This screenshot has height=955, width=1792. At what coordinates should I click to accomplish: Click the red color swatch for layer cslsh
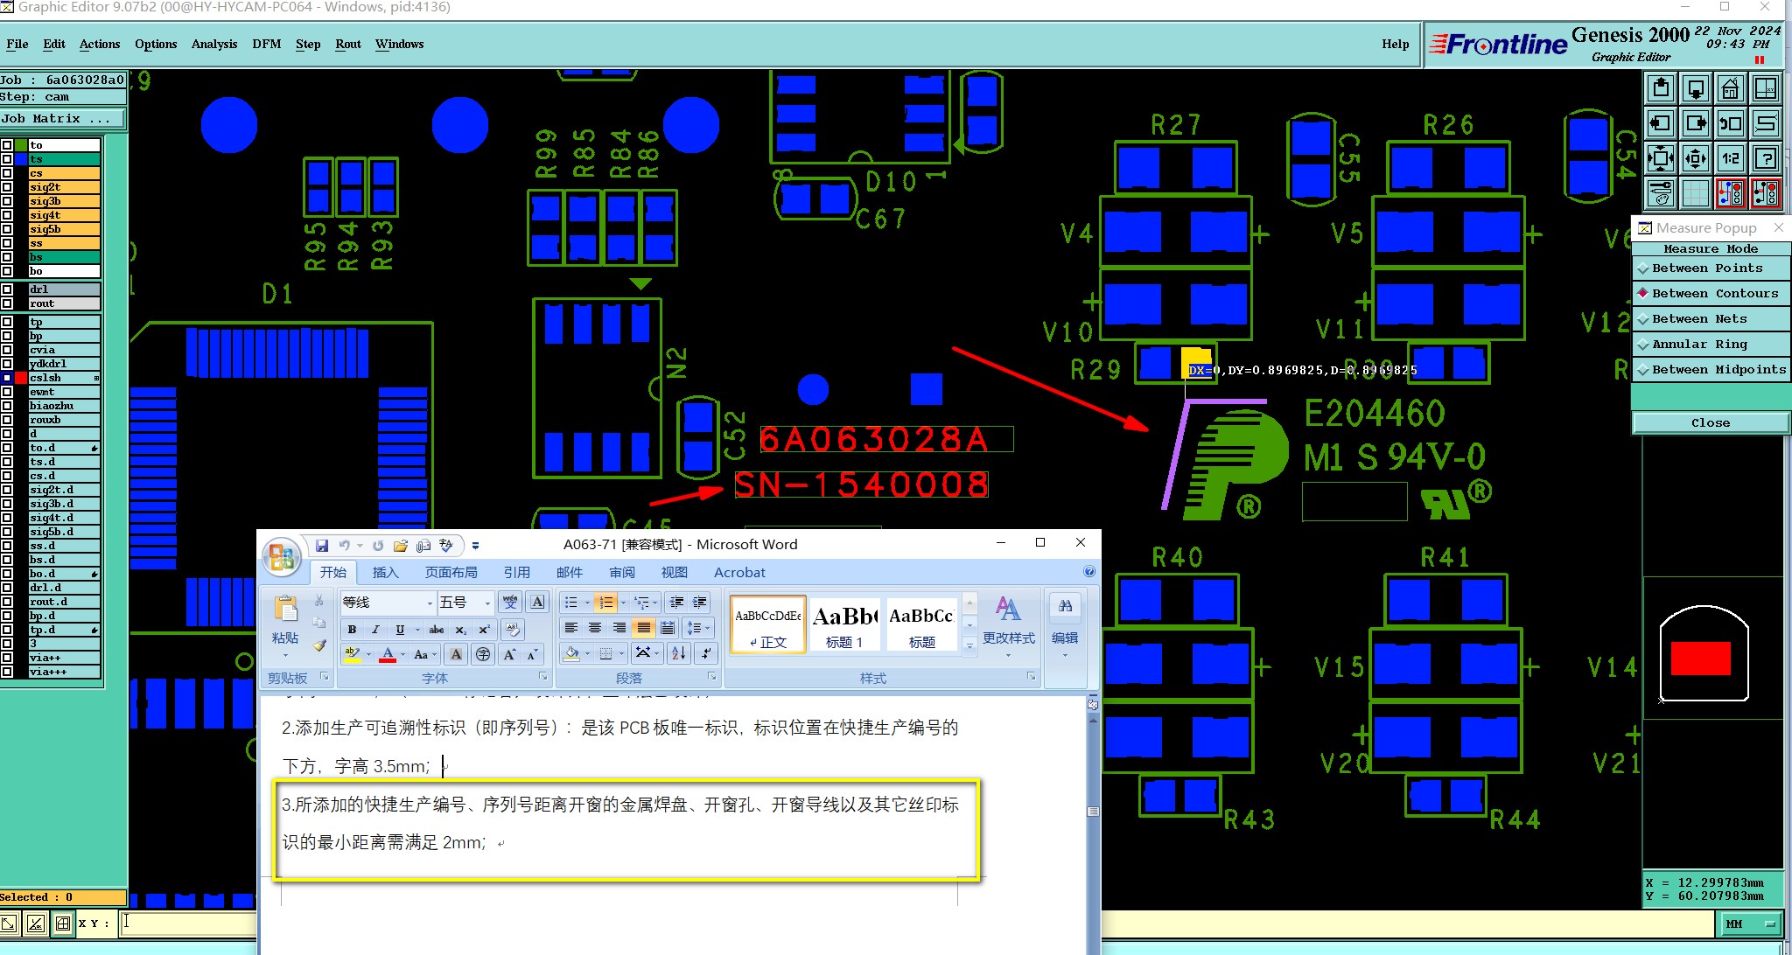(21, 378)
